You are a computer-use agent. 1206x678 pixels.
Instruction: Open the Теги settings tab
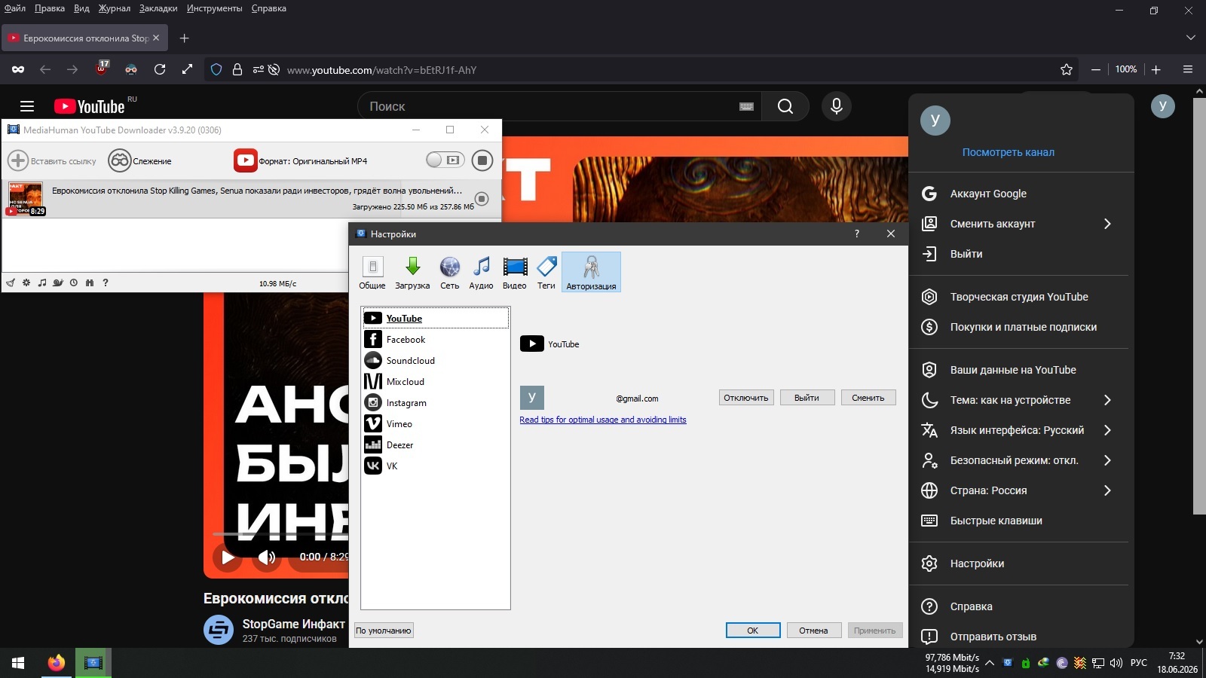tap(546, 272)
